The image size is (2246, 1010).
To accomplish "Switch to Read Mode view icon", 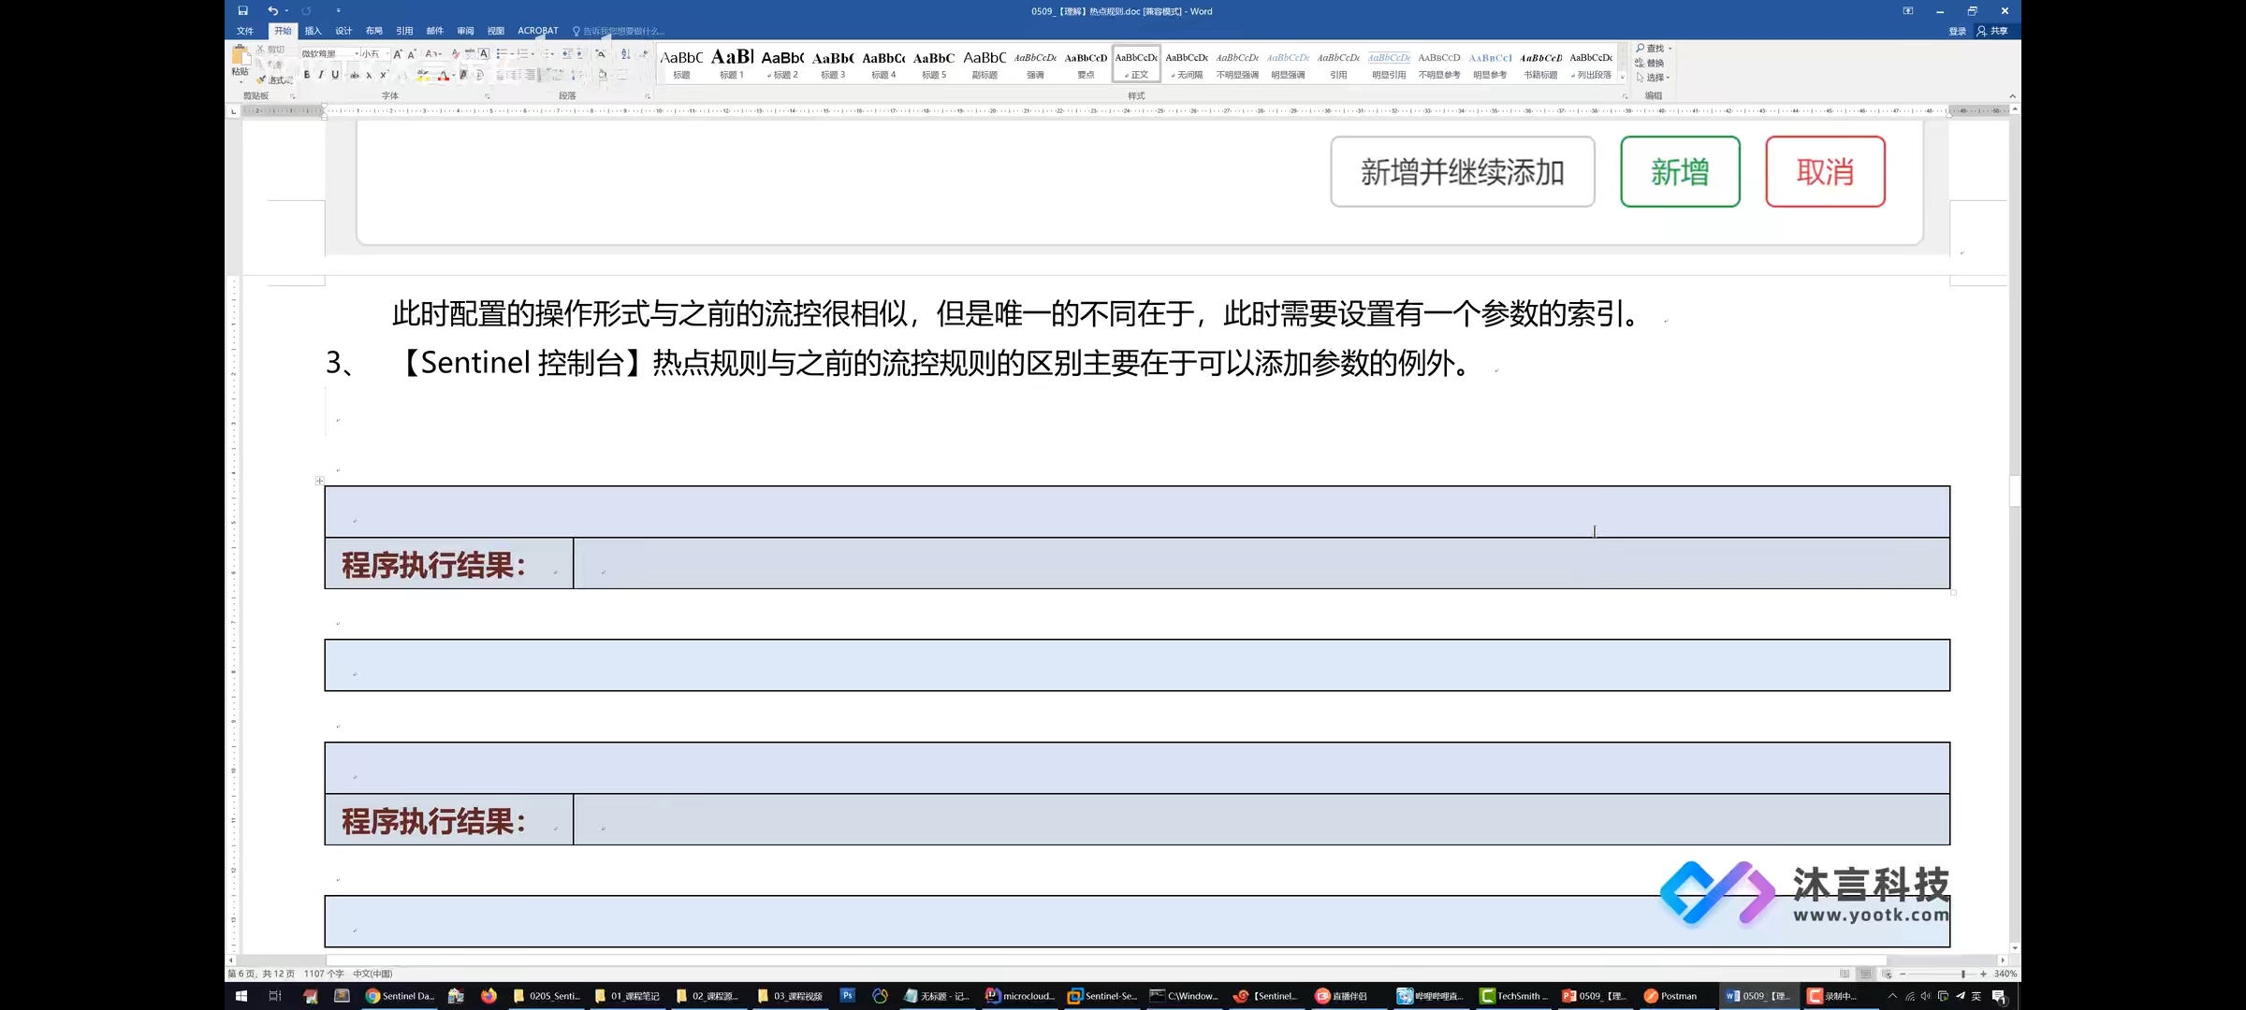I will (1845, 974).
